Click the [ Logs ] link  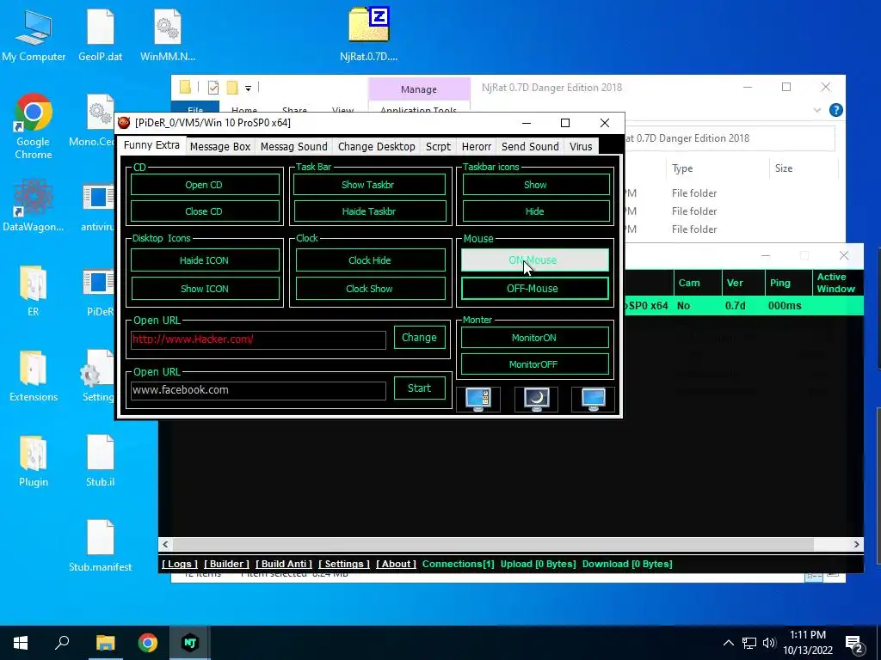click(180, 564)
